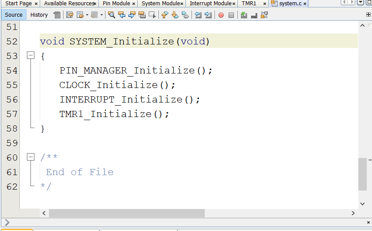Expand the bottom panel with the chevron icon

[x=7, y=222]
